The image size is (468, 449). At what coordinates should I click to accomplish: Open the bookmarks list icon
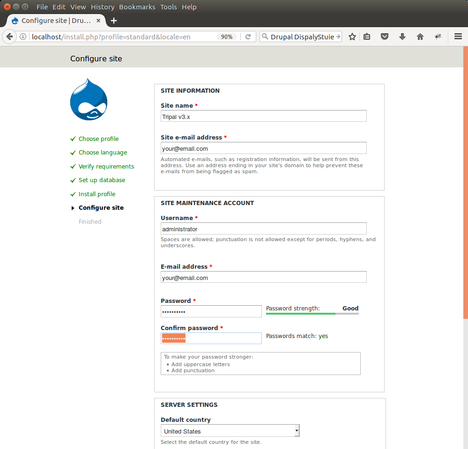pyautogui.click(x=367, y=37)
